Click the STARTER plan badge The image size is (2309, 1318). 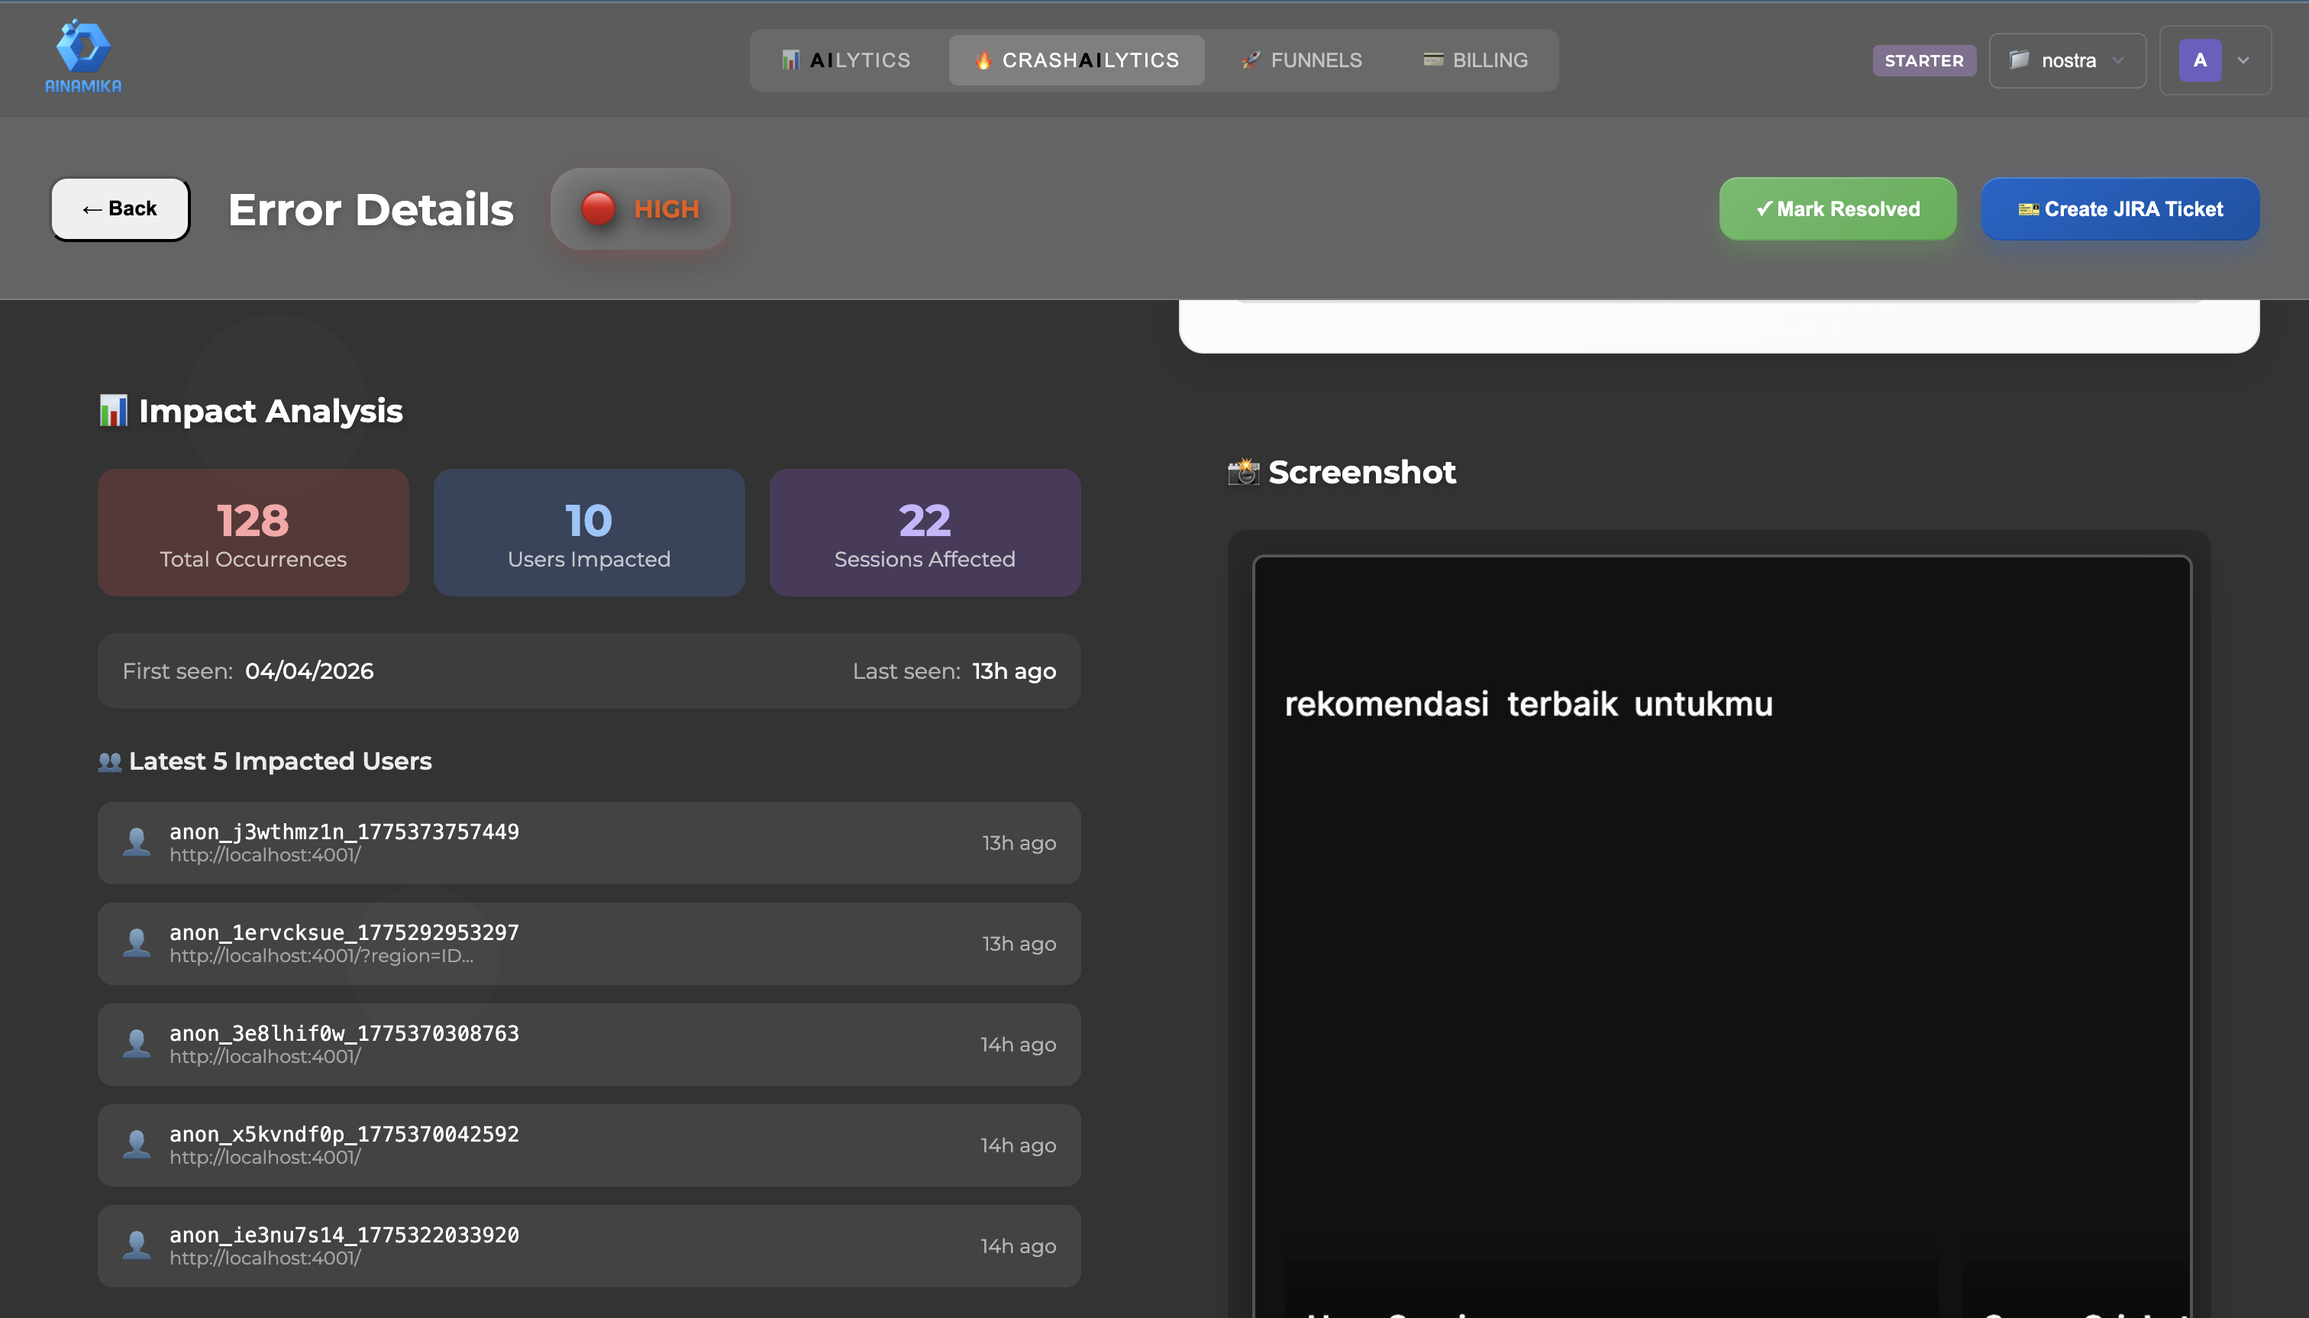tap(1923, 60)
